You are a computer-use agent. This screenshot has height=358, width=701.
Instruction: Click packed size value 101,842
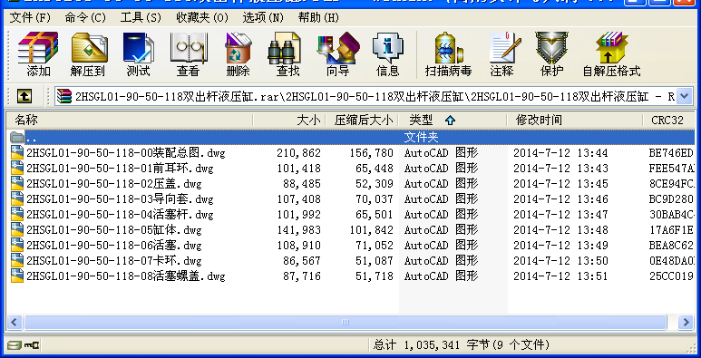click(371, 229)
